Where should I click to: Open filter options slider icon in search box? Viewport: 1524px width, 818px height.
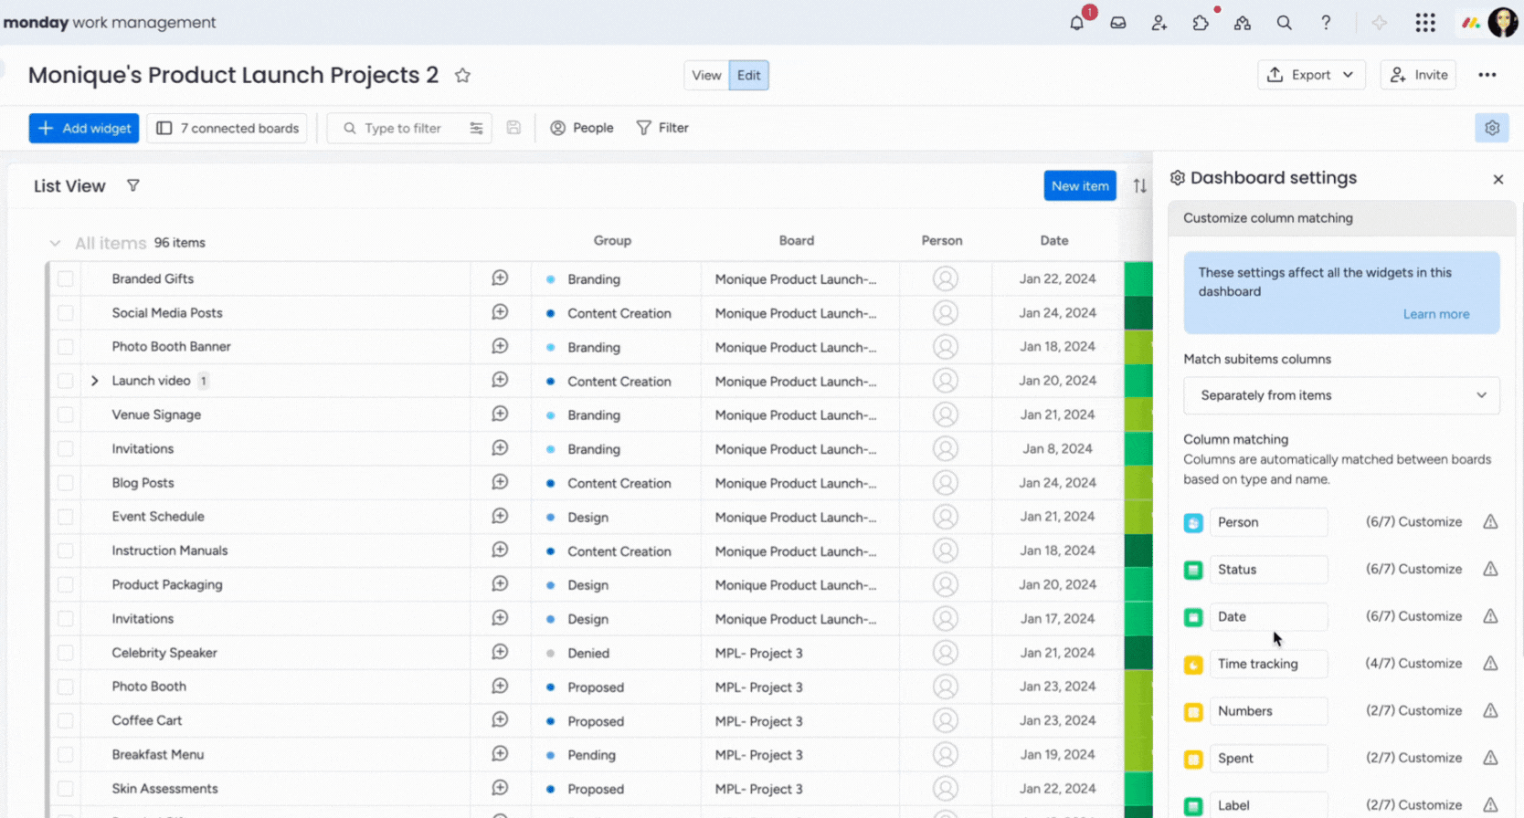pos(476,129)
